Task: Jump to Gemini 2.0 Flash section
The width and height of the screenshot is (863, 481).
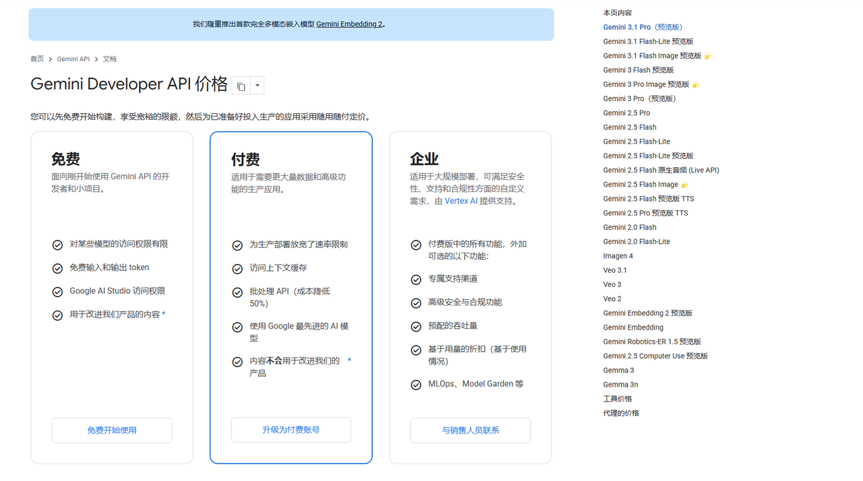Action: 630,228
